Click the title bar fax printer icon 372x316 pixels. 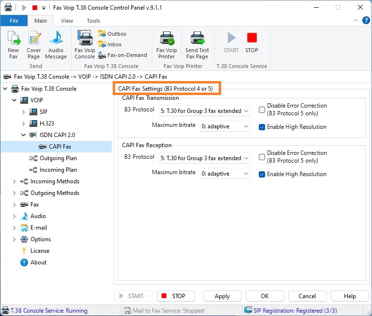point(8,7)
